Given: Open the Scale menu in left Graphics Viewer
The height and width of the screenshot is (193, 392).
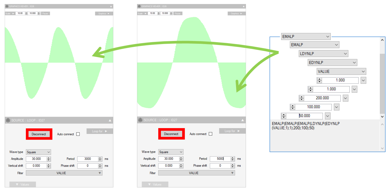Looking at the screenshot, I should point(10,13).
